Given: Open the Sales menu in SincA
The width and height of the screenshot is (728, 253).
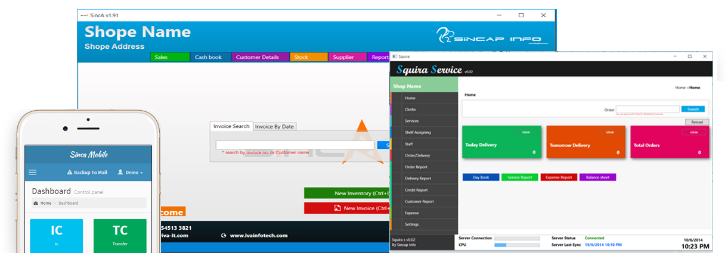Looking at the screenshot, I should 170,57.
